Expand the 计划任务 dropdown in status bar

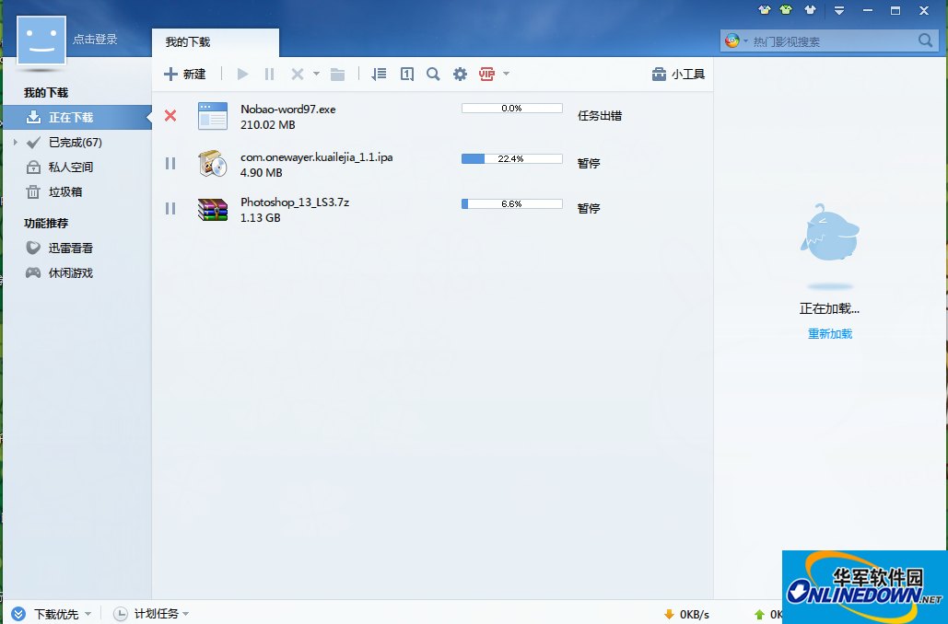pos(185,614)
